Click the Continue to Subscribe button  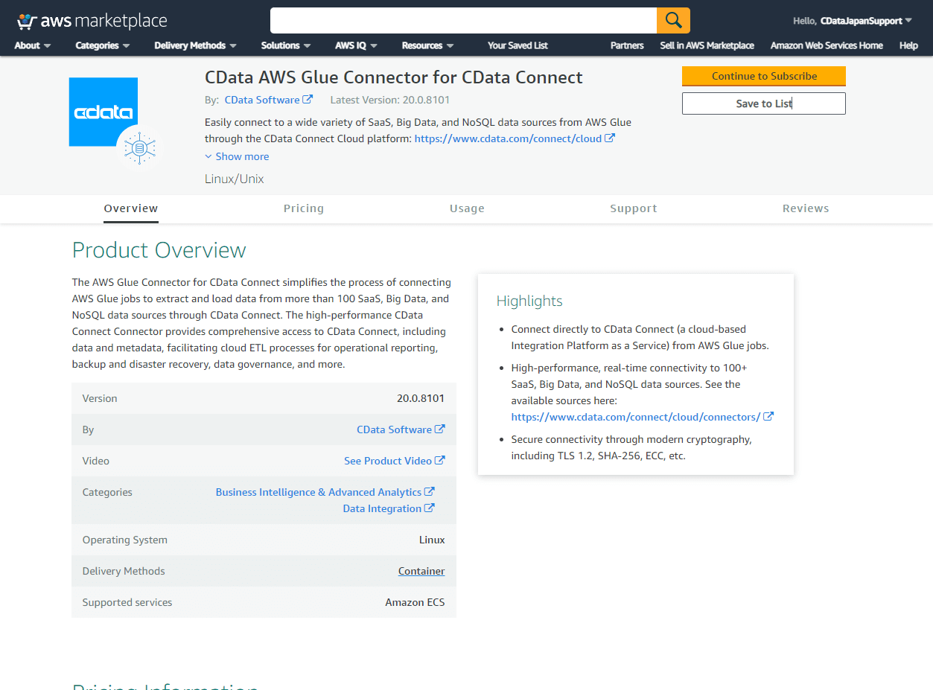tap(763, 76)
